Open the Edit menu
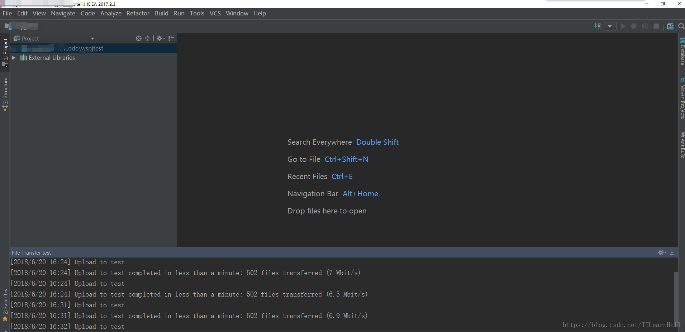Image resolution: width=685 pixels, height=332 pixels. pos(22,13)
